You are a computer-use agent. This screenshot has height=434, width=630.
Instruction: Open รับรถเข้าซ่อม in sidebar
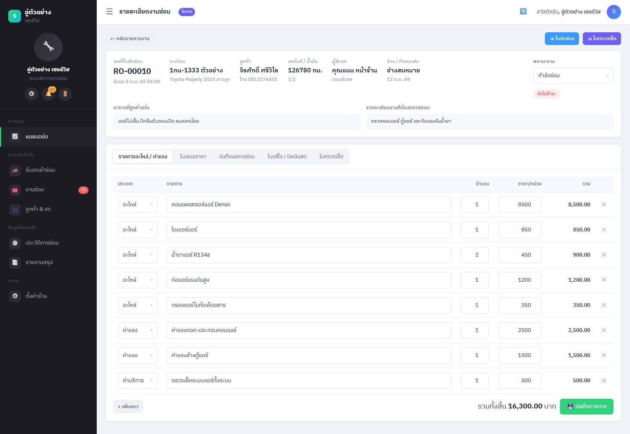tap(48, 170)
